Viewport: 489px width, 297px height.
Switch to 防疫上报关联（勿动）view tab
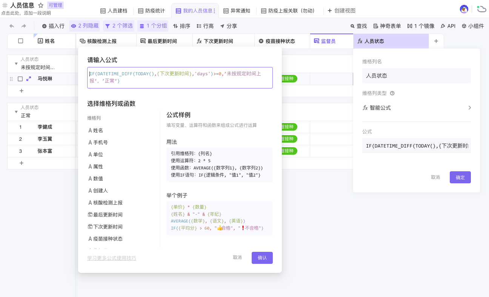[288, 11]
